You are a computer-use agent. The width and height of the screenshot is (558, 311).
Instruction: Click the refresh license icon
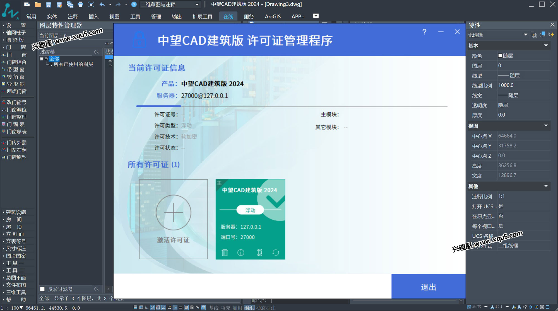276,252
